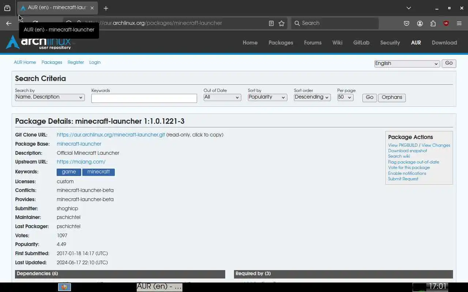Open the Firefox account icon
468x292 pixels.
click(420, 23)
